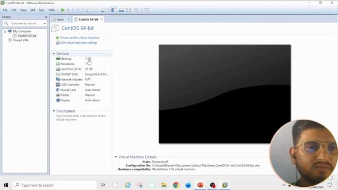
Task: Collapse the Virtual Machine Details section
Action: click(x=116, y=157)
